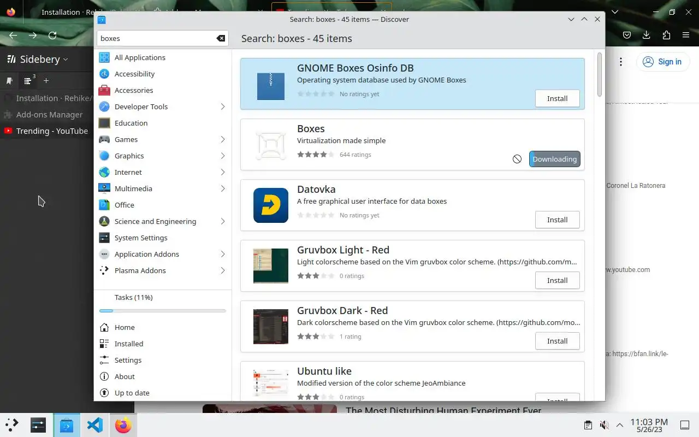Expand the Application Addons arrow
The width and height of the screenshot is (699, 437).
[x=223, y=254]
